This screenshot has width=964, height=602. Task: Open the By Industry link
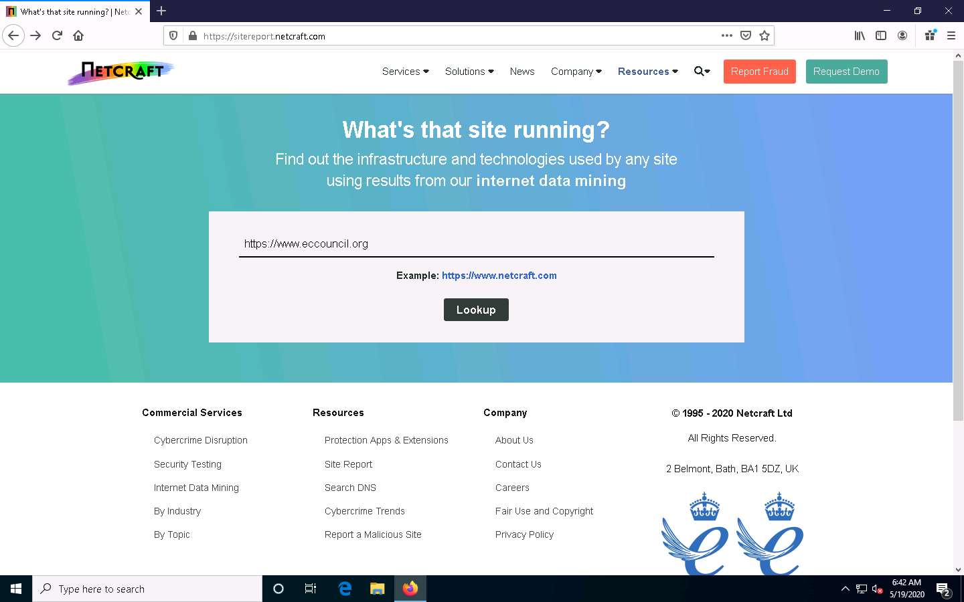tap(177, 511)
